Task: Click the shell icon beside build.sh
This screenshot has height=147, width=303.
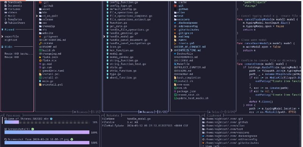Action: coord(40,50)
